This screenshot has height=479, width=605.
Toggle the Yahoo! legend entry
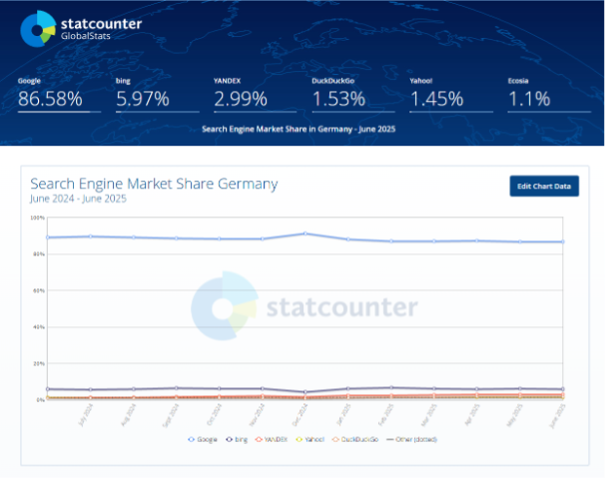[309, 439]
